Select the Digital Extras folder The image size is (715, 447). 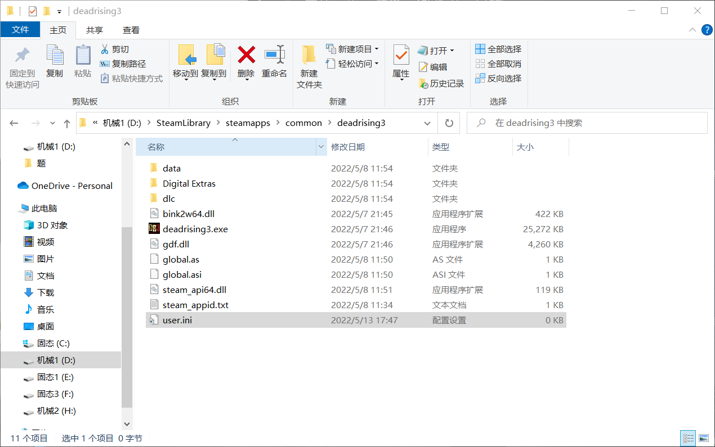click(x=356, y=183)
